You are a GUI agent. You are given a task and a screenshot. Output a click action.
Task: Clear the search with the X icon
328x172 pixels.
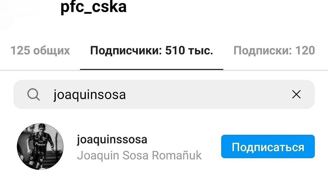tap(296, 94)
